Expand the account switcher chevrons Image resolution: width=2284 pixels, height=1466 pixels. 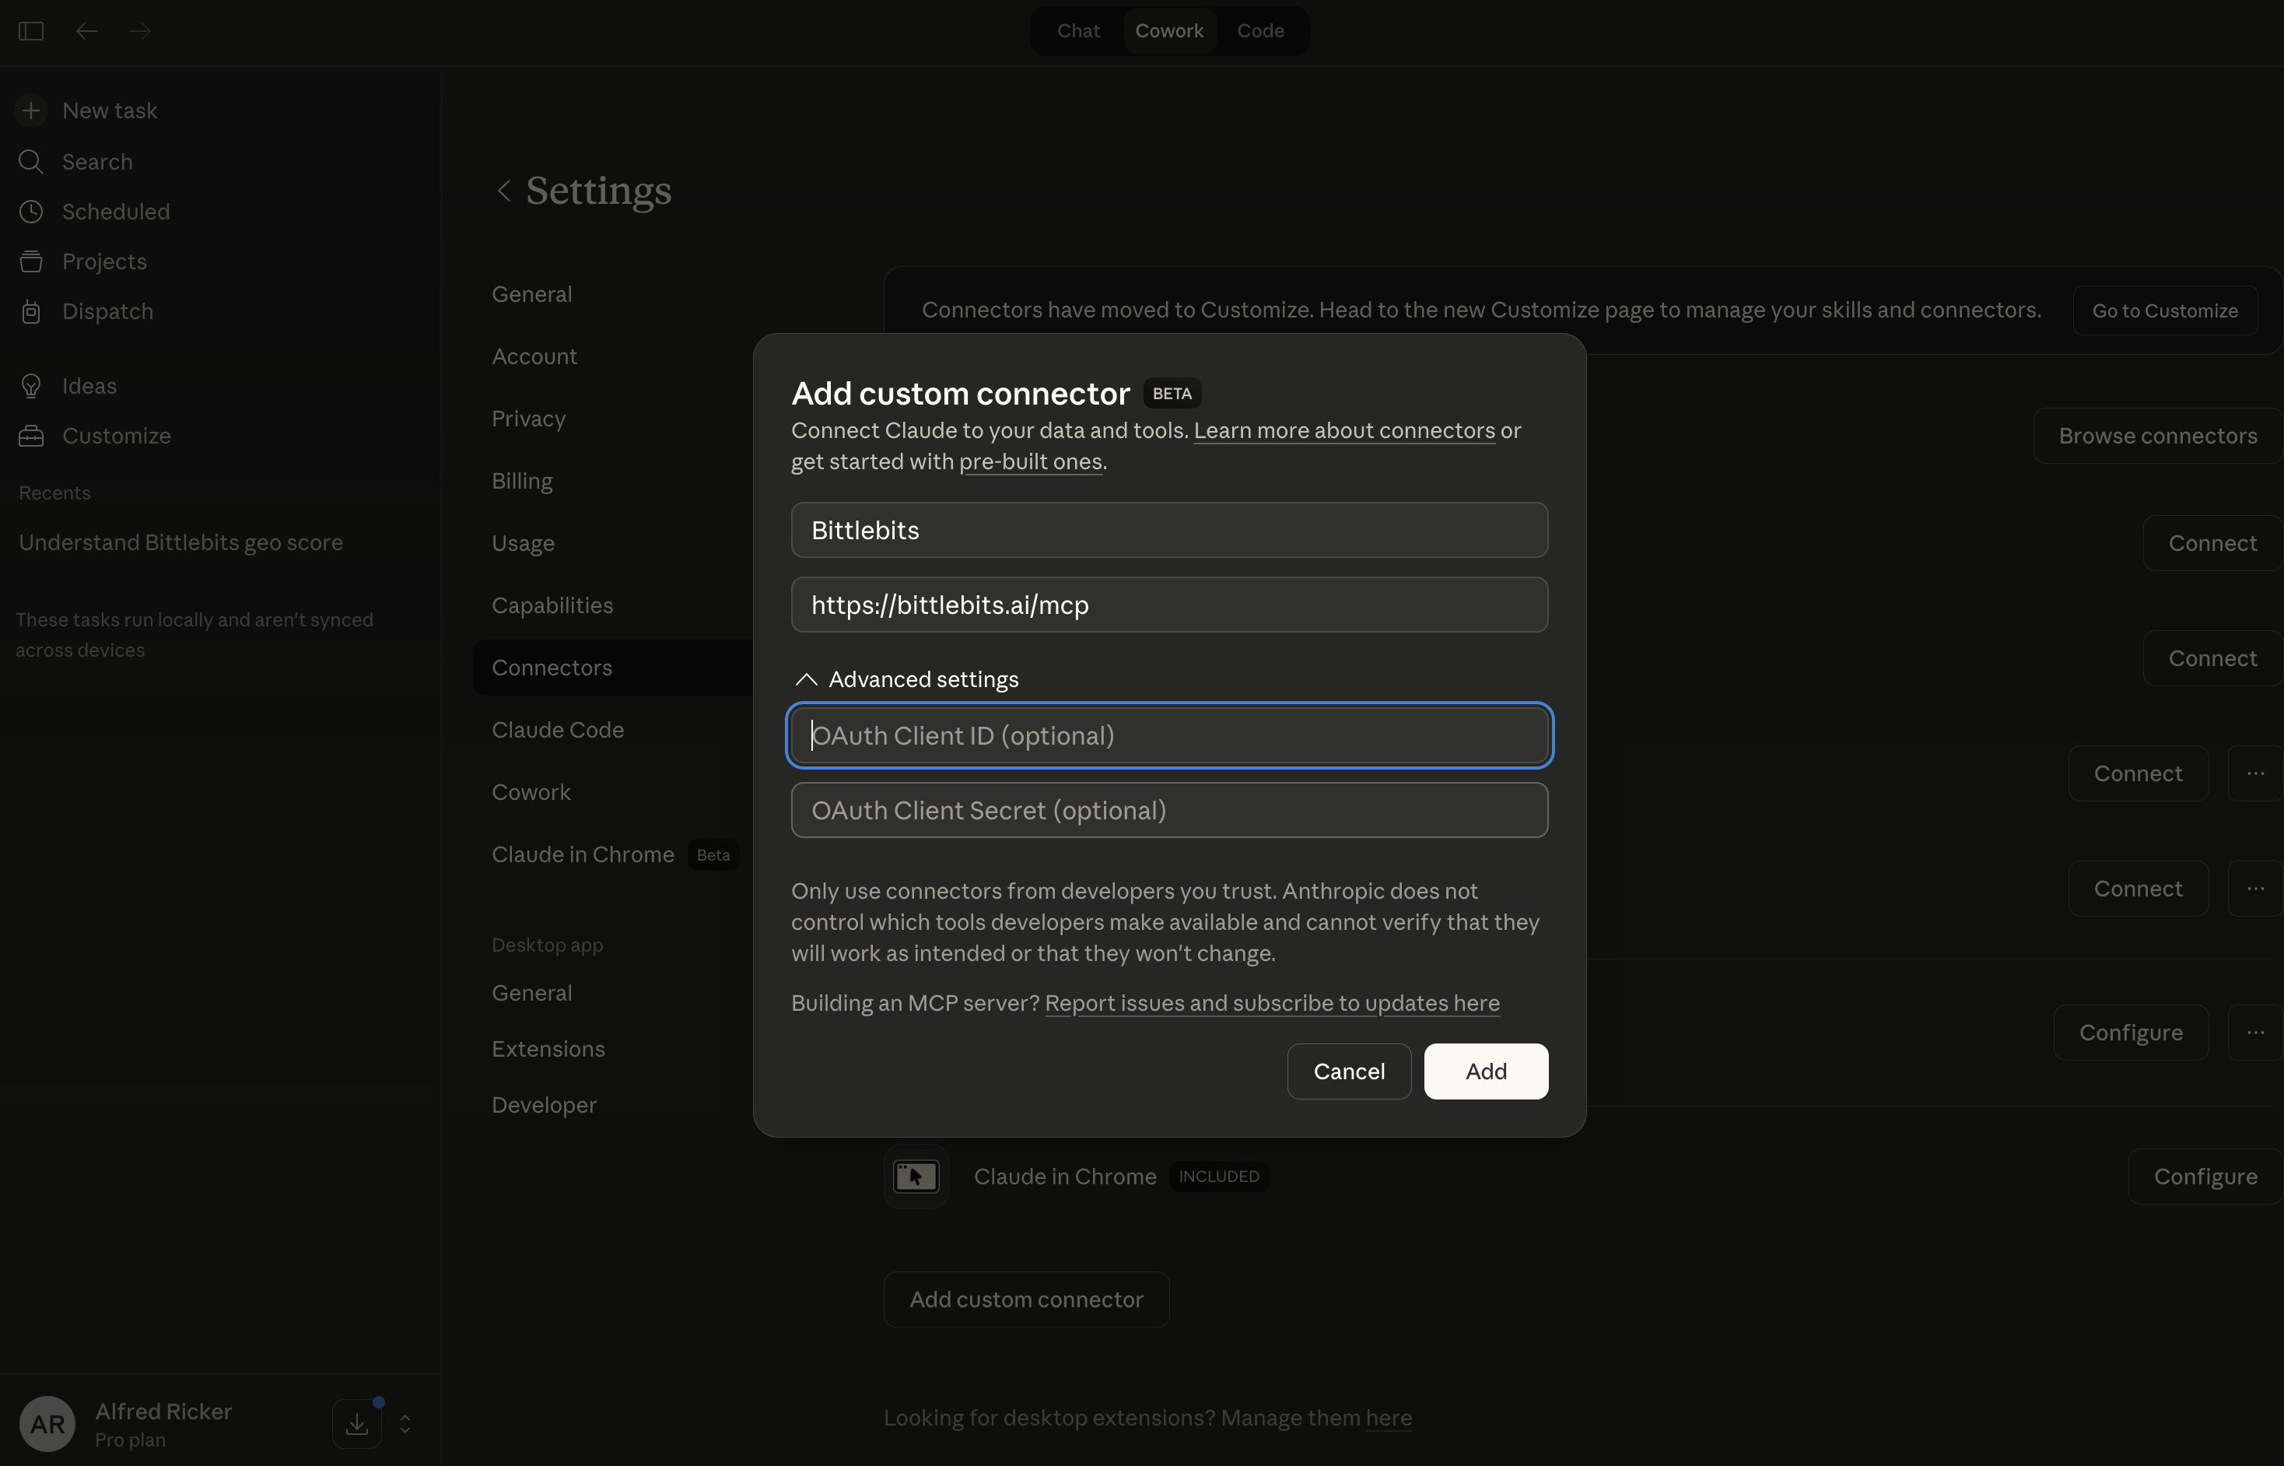(x=405, y=1423)
